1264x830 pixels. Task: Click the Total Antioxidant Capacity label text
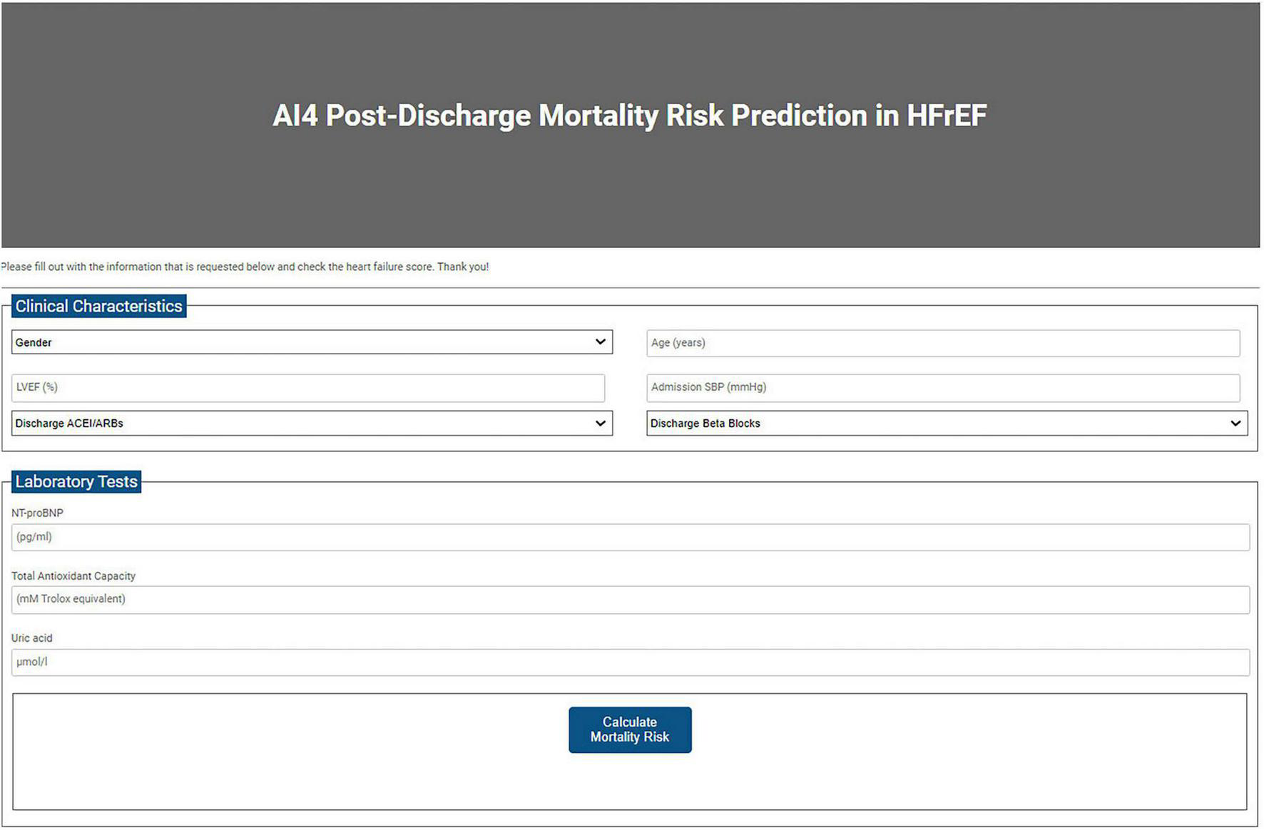73,575
